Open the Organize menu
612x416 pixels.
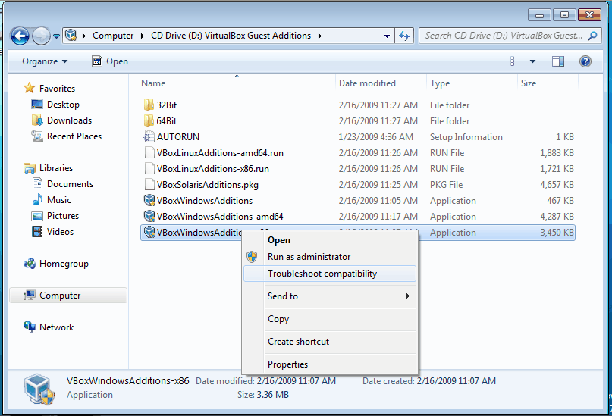[45, 61]
